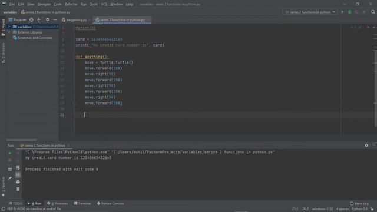
Task: Click the Python 3.8 interpreter in status bar
Action: coord(359,209)
